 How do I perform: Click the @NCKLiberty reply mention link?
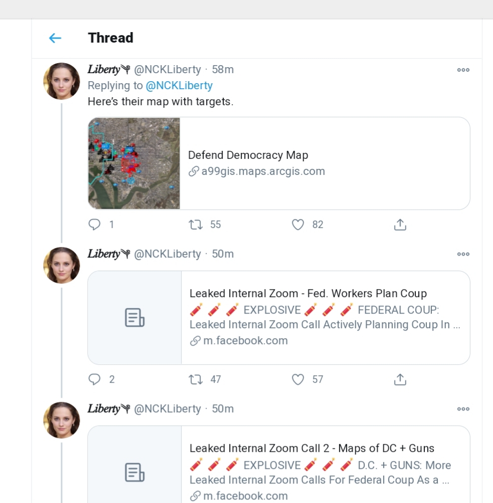click(x=179, y=86)
